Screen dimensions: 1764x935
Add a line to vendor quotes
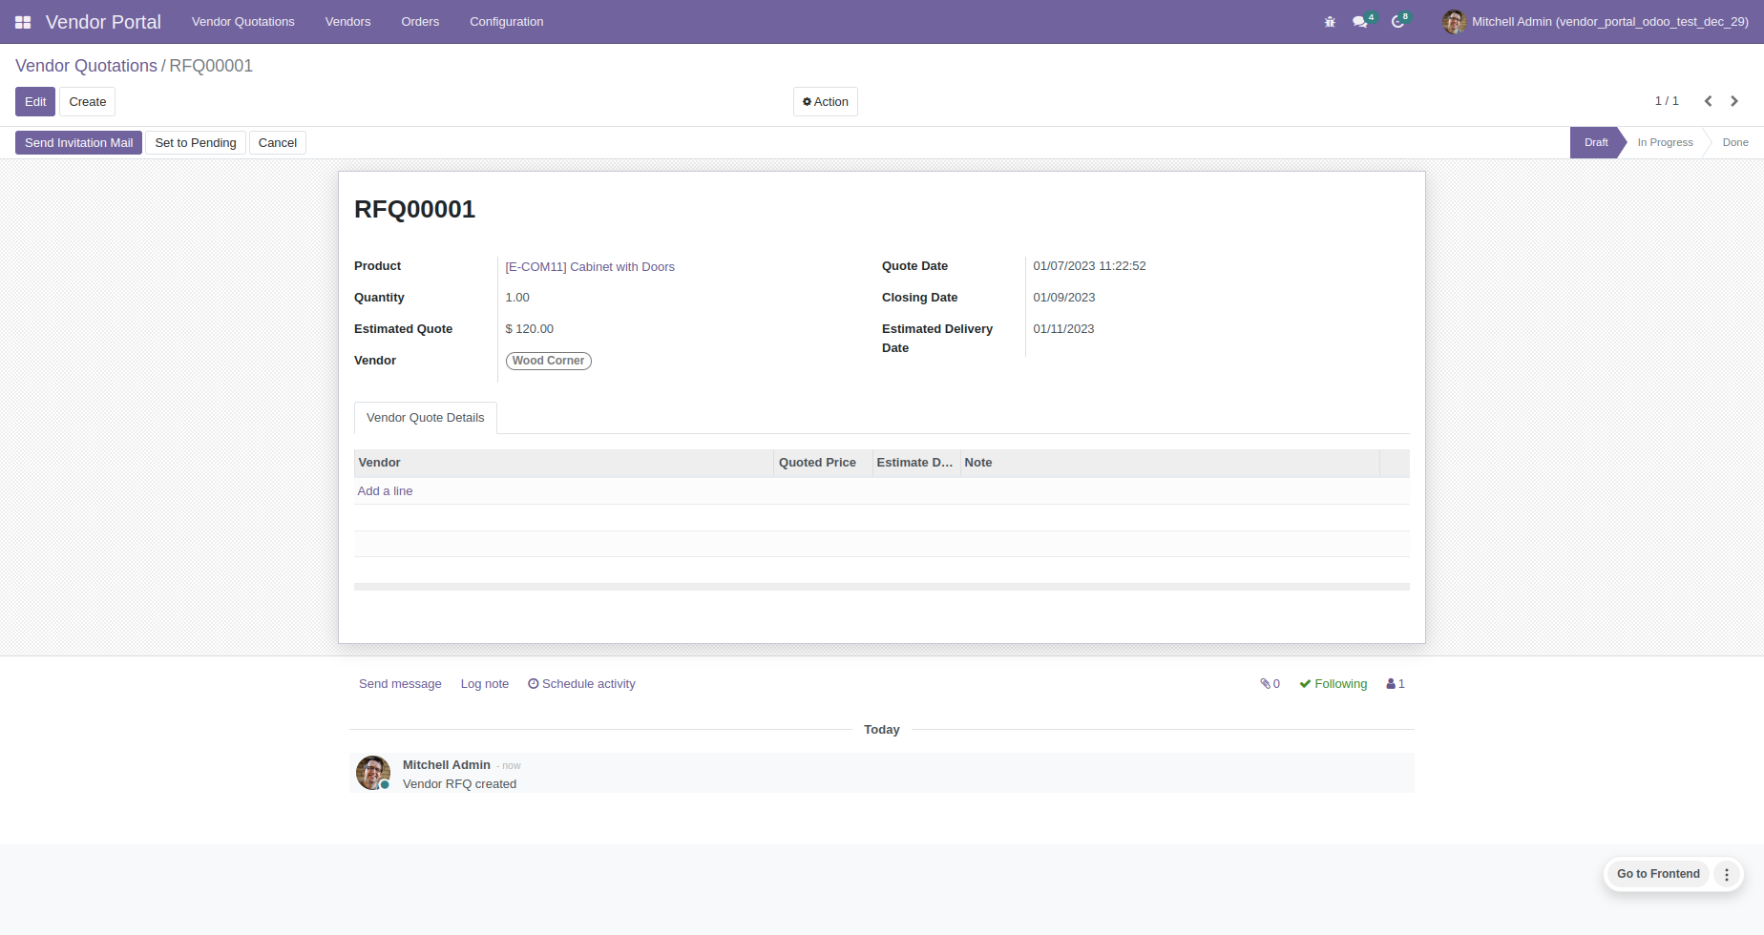pos(385,491)
